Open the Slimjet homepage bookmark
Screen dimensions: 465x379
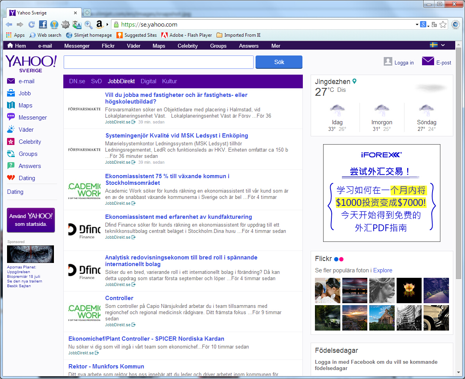pos(89,35)
